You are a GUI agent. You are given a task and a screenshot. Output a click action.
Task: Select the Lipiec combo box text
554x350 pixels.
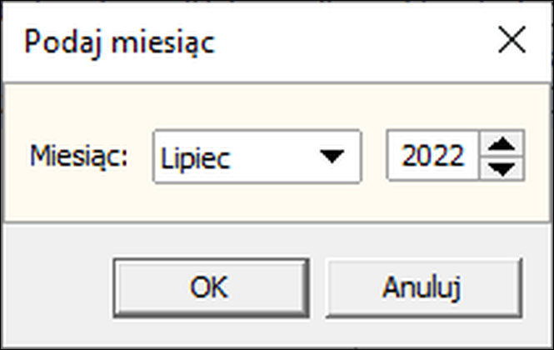[x=196, y=157]
